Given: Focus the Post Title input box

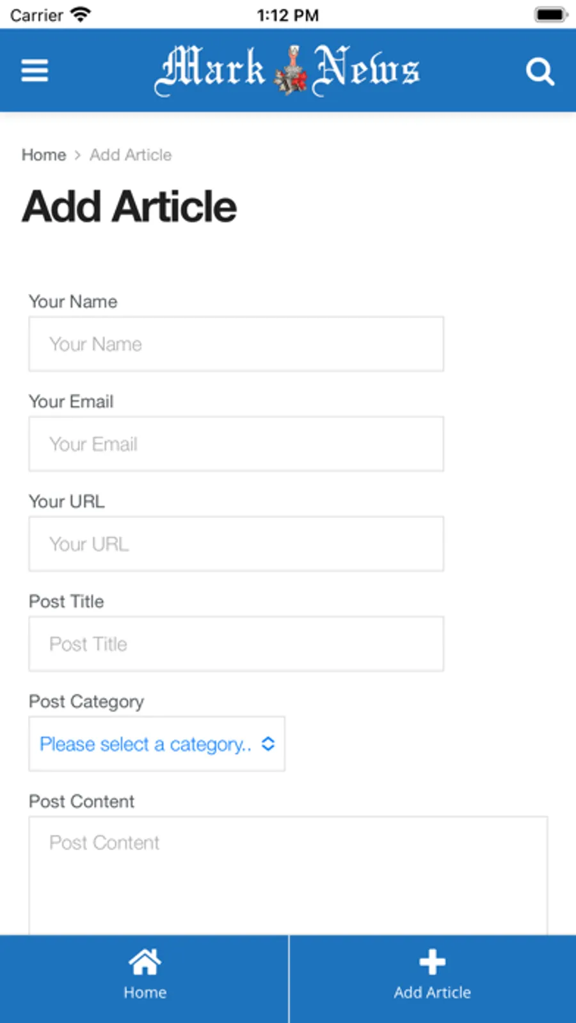Looking at the screenshot, I should tap(236, 643).
